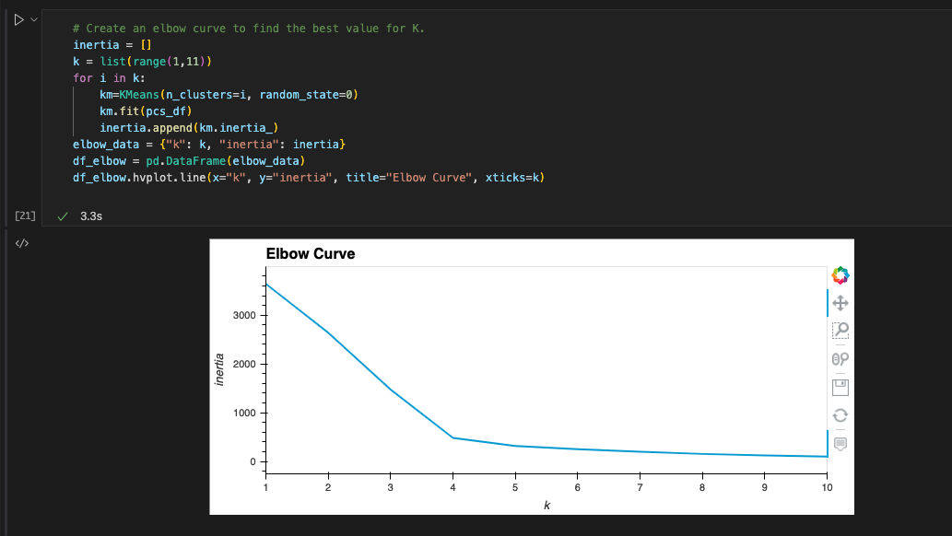Activate the Pan tool
This screenshot has width=952, height=536.
840,303
